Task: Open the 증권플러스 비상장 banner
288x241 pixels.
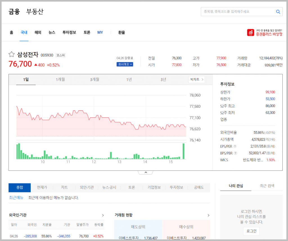Action: tap(264, 33)
